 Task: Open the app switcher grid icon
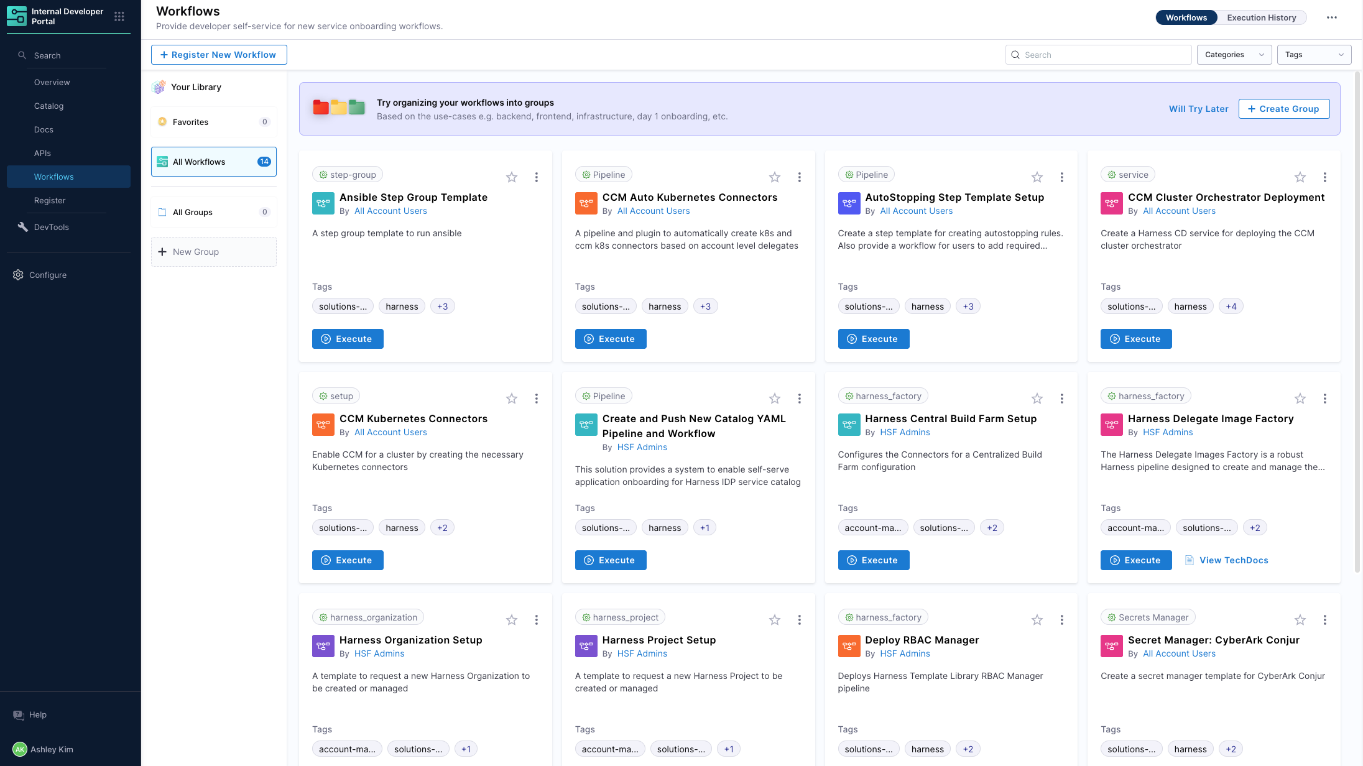pyautogui.click(x=119, y=17)
